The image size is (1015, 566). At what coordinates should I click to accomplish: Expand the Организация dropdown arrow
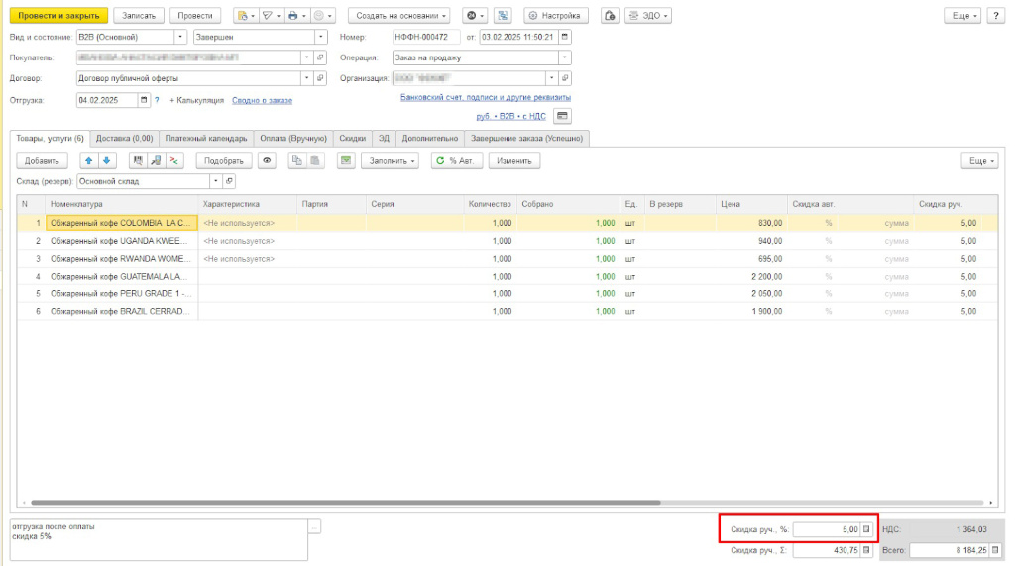click(x=551, y=78)
